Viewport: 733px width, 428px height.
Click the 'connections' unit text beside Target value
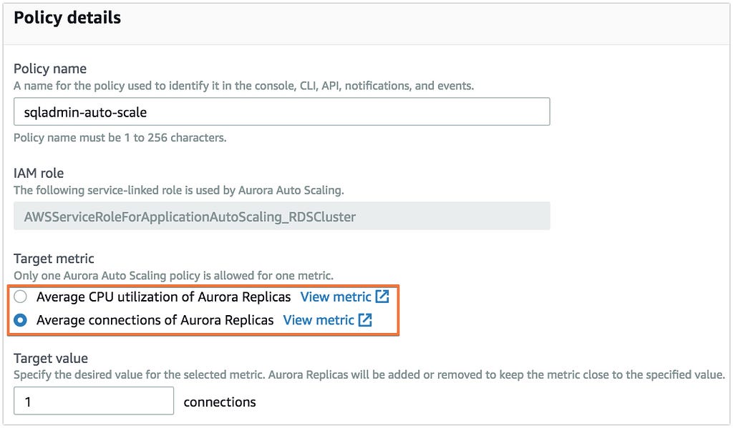click(x=220, y=402)
